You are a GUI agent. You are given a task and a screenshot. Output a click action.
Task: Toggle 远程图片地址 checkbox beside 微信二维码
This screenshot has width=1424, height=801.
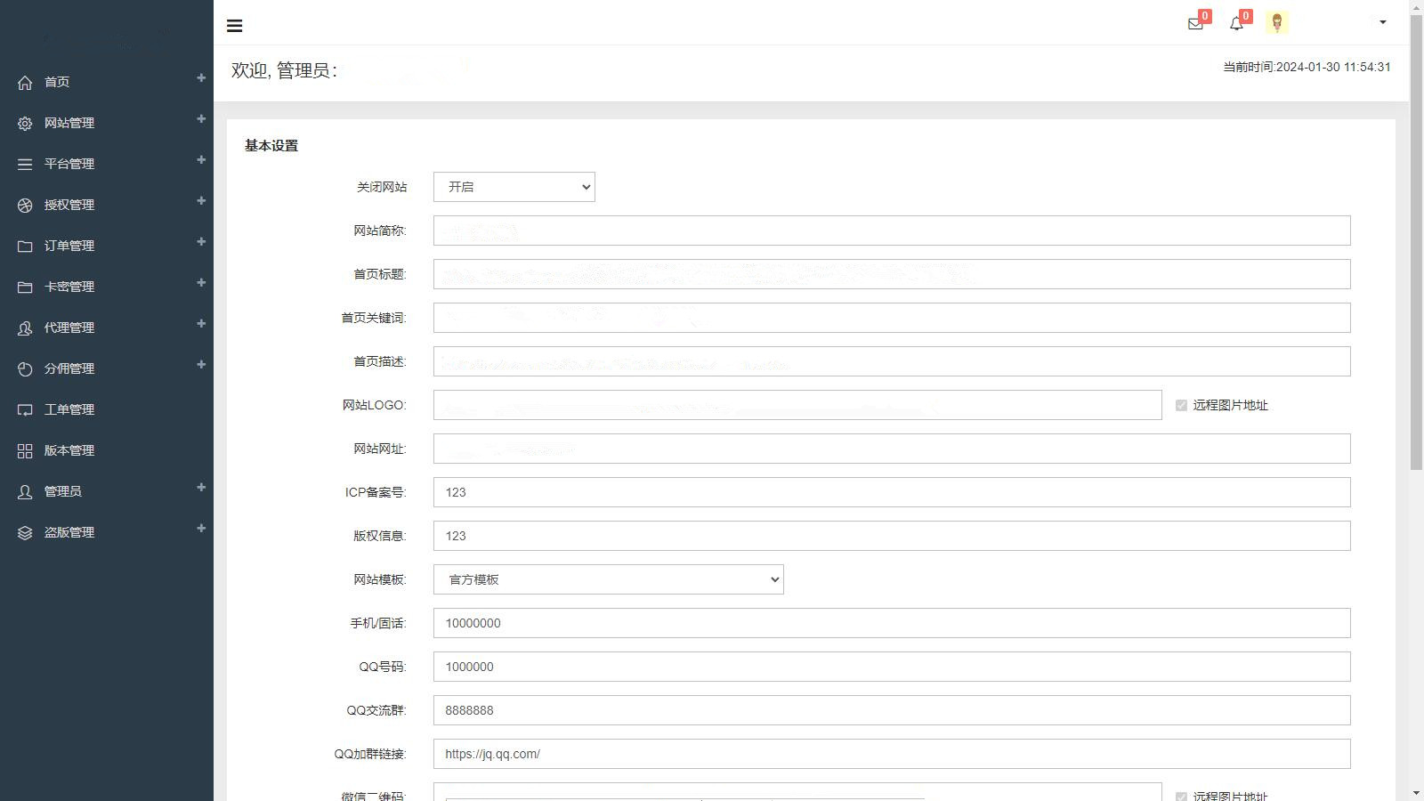pos(1181,796)
